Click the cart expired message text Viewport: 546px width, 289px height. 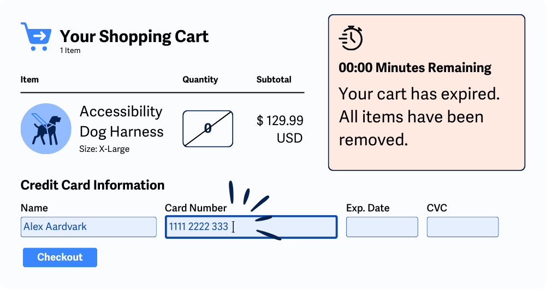pos(419,116)
